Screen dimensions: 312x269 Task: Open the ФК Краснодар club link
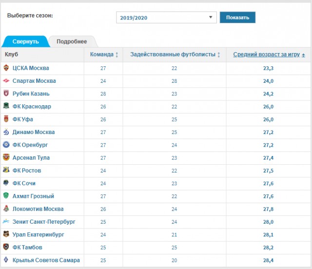coord(32,106)
